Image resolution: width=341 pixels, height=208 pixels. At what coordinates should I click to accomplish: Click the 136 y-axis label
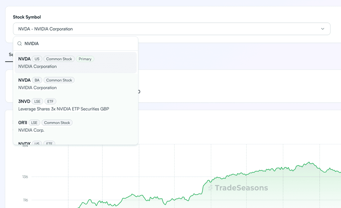(25, 177)
